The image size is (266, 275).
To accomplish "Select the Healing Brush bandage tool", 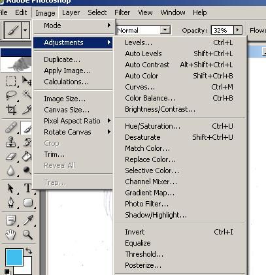I will coord(11,127).
